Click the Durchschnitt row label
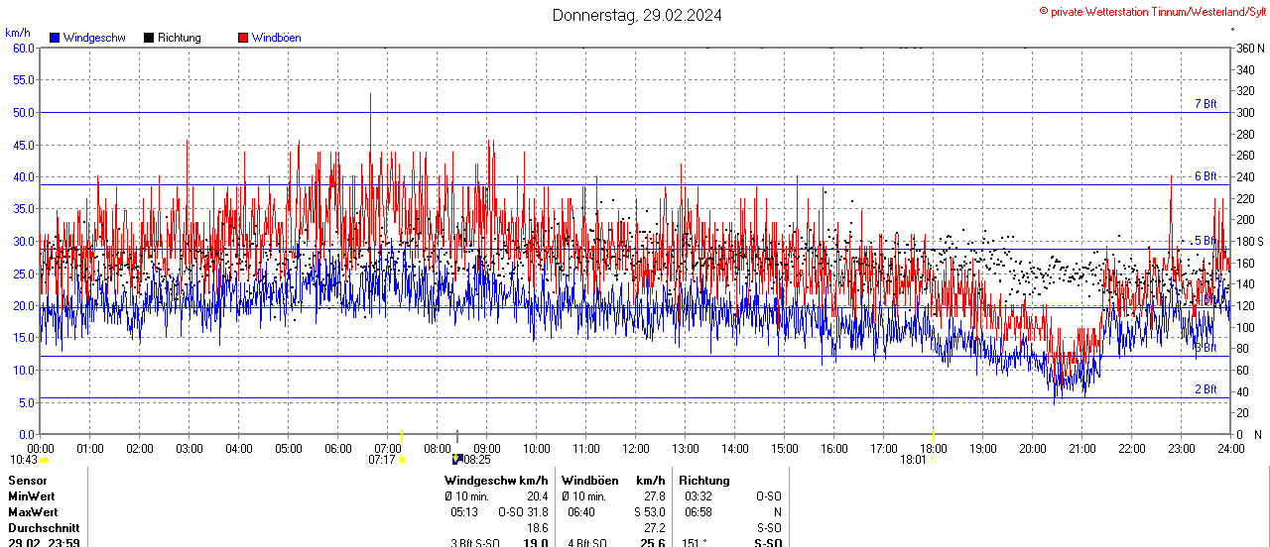Viewport: 1270px width, 547px height. click(44, 528)
